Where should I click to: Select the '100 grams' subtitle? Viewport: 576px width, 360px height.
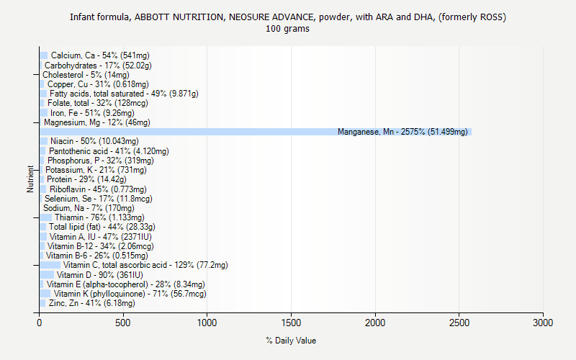click(287, 29)
